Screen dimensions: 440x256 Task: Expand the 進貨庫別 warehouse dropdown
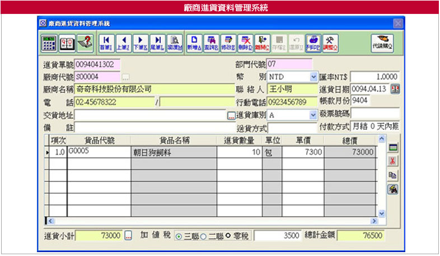(313, 115)
